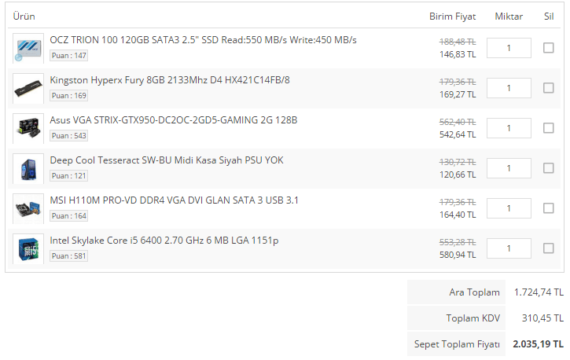This screenshot has height=360, width=570.
Task: Check the Sil box for Kingston HyperX
Action: [x=549, y=88]
